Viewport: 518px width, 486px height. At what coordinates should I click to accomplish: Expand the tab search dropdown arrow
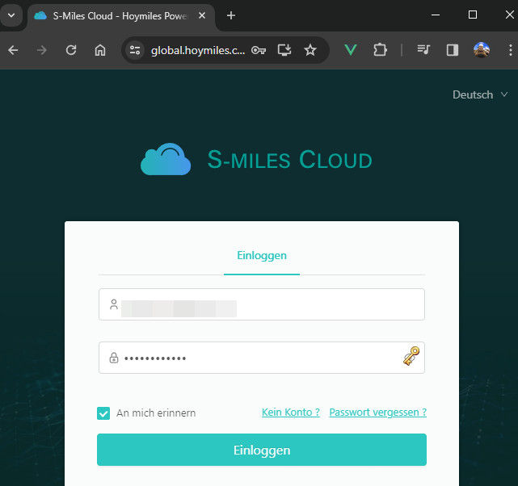click(11, 15)
